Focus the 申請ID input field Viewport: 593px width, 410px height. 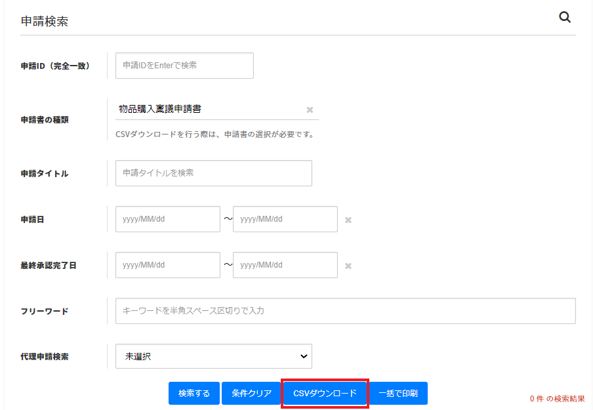(184, 66)
